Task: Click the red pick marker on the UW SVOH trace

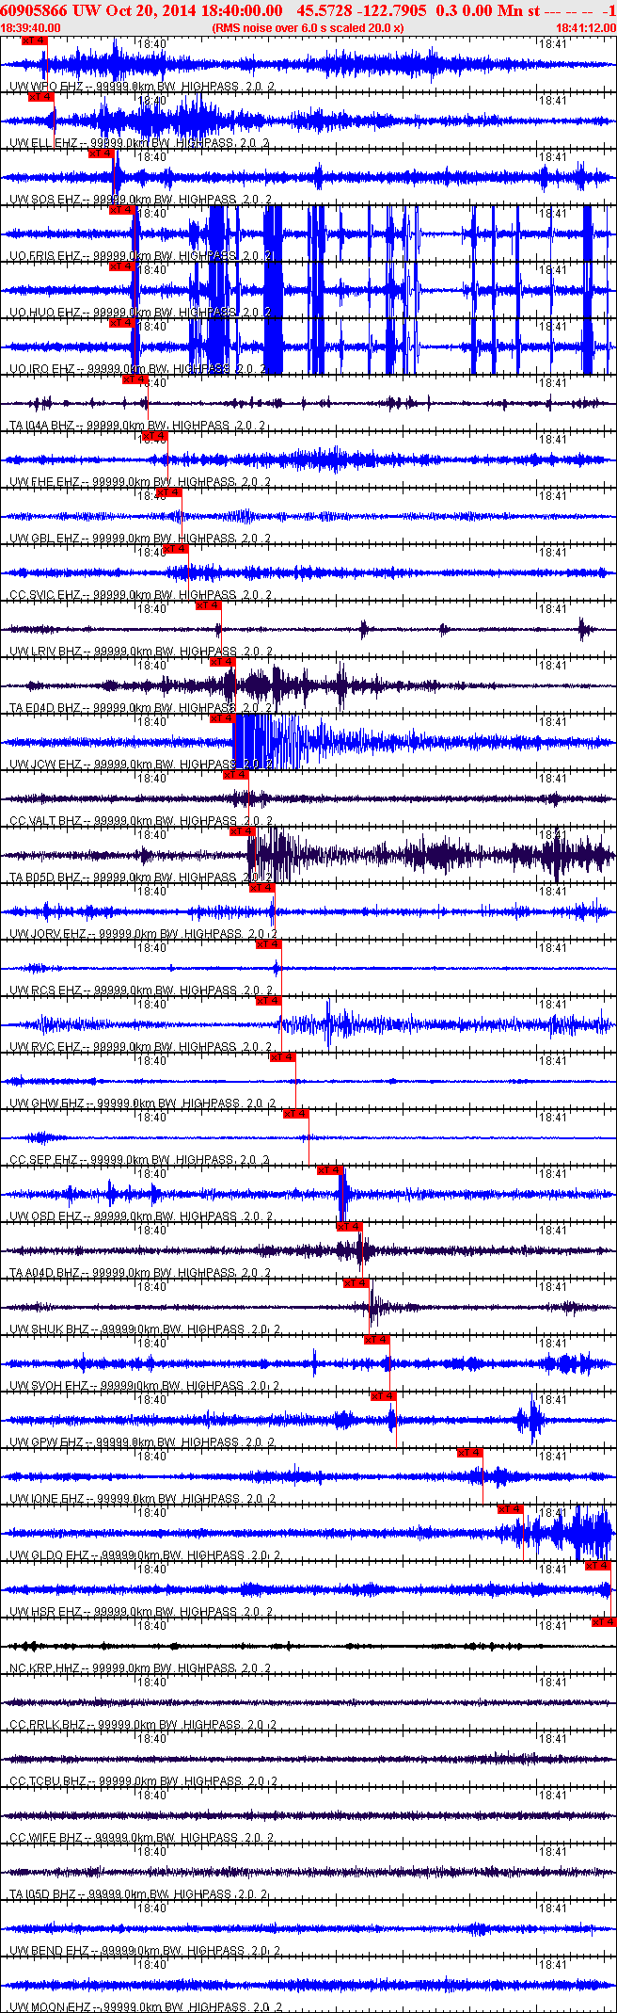Action: [x=377, y=1340]
